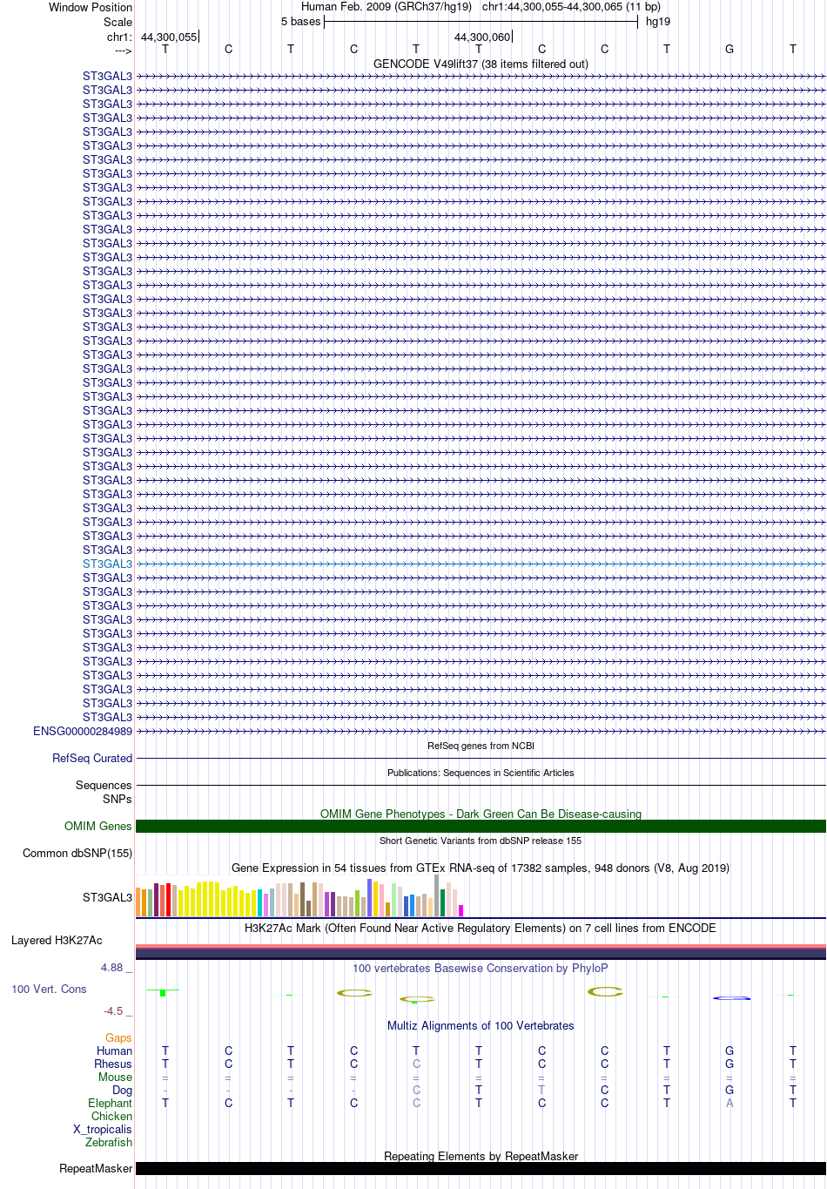Image resolution: width=827 pixels, height=1189 pixels.
Task: Select the RefSeq Curated track label
Action: tap(92, 758)
